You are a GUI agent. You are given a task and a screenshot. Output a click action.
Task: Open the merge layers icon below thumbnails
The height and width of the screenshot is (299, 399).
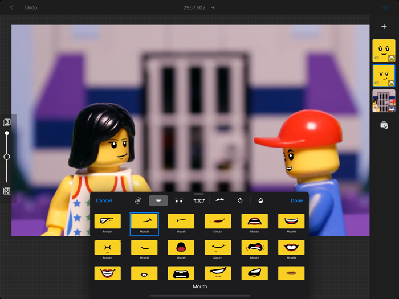pos(384,125)
